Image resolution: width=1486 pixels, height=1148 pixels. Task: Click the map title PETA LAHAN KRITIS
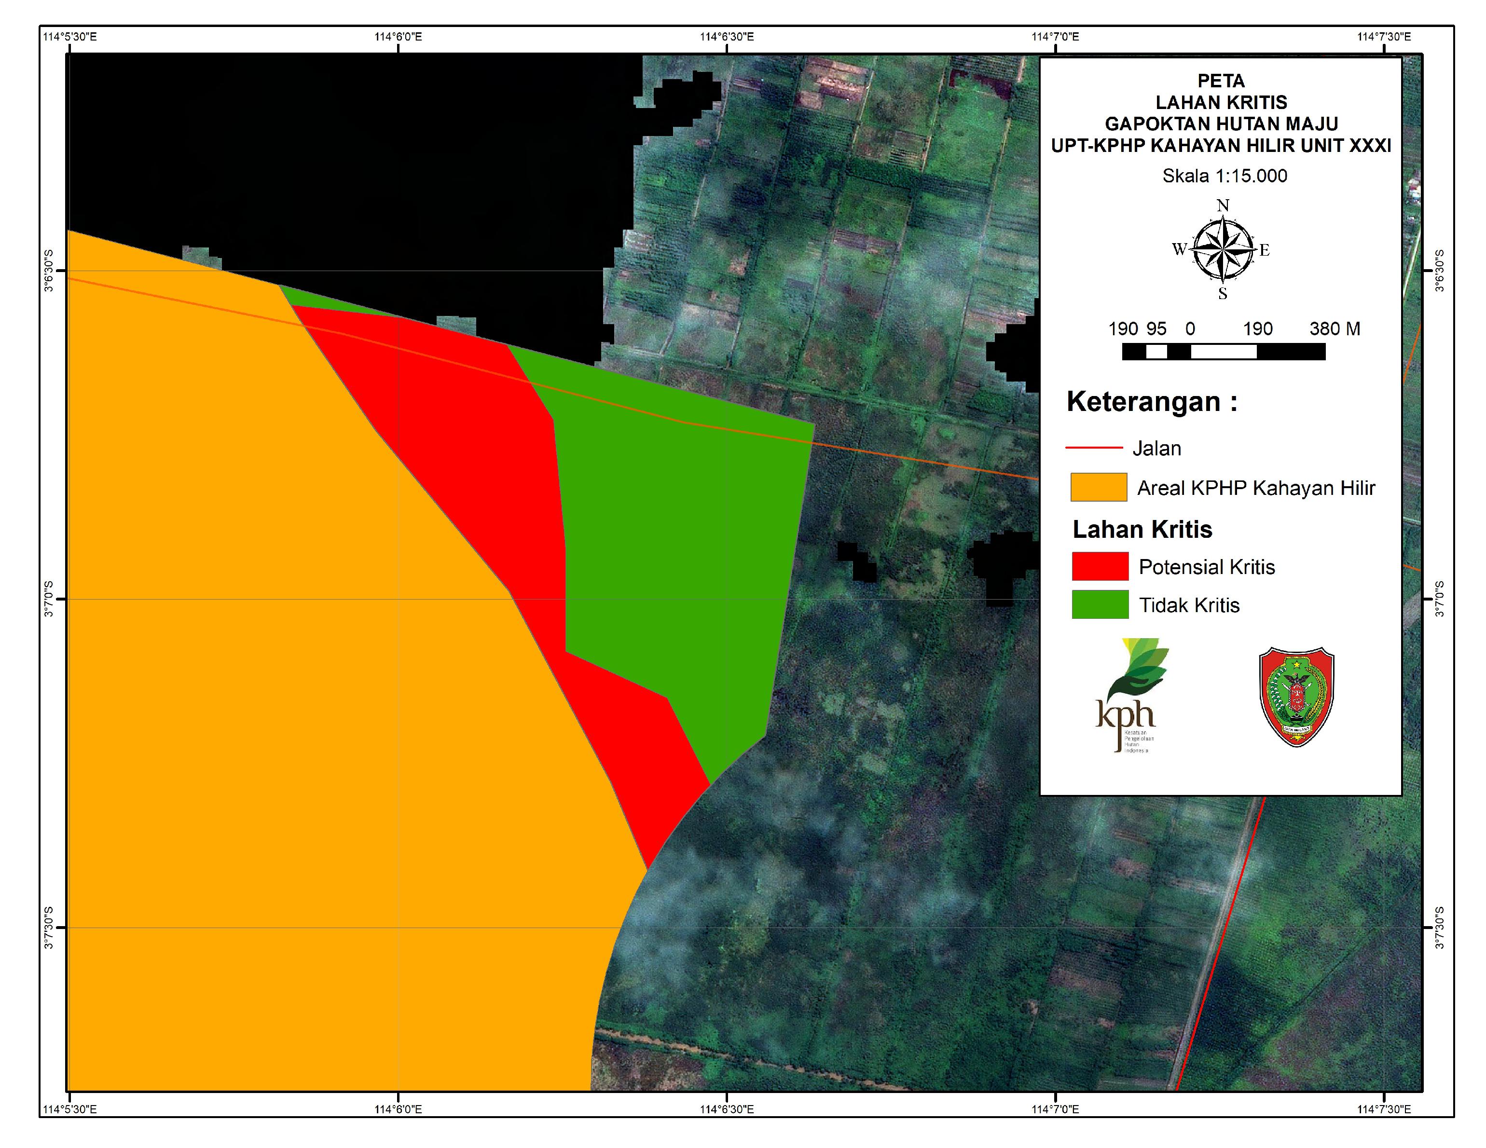point(1221,92)
